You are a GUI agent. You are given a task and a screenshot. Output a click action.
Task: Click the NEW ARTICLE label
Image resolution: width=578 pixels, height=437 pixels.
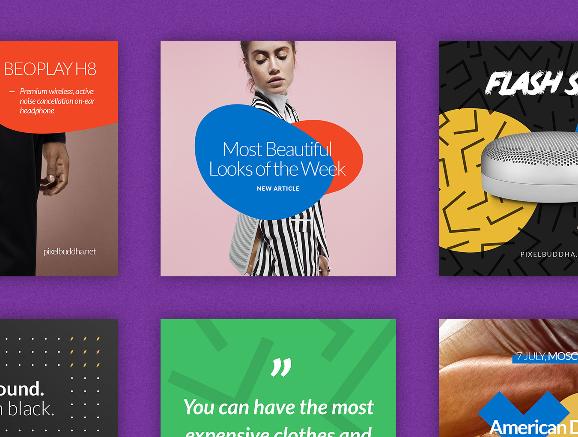click(278, 189)
